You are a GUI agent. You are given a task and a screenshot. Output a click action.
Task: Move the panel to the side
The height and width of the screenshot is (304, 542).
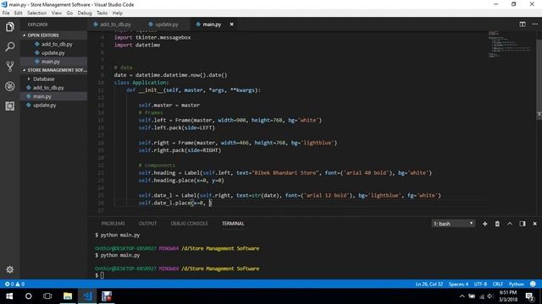tap(523, 224)
